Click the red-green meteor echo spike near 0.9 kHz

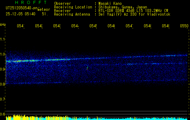(87, 68)
